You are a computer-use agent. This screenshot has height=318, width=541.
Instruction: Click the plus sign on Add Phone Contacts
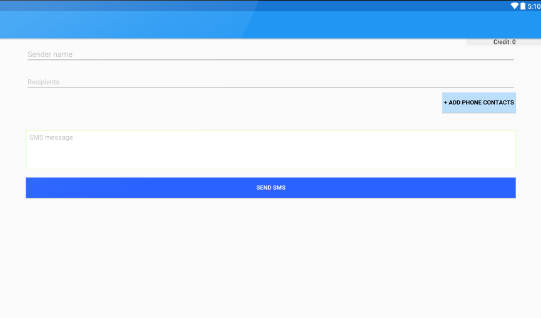point(445,102)
